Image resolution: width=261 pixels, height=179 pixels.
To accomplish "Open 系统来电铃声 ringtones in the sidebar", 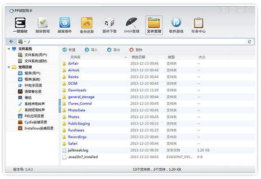I will point(31,104).
